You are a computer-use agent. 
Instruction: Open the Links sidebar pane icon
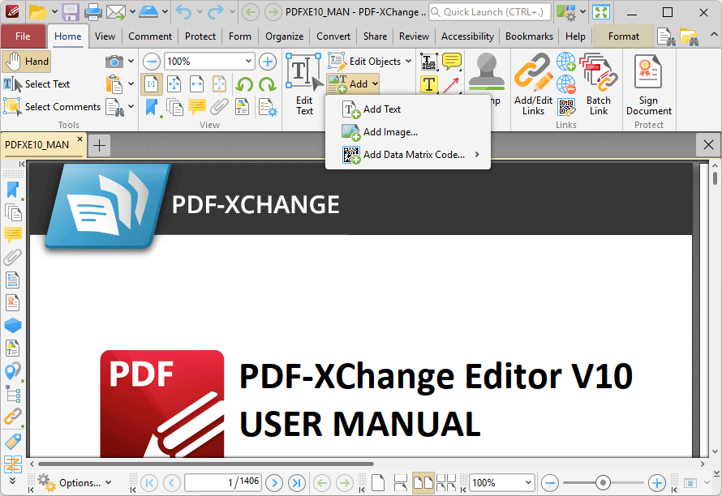12,417
